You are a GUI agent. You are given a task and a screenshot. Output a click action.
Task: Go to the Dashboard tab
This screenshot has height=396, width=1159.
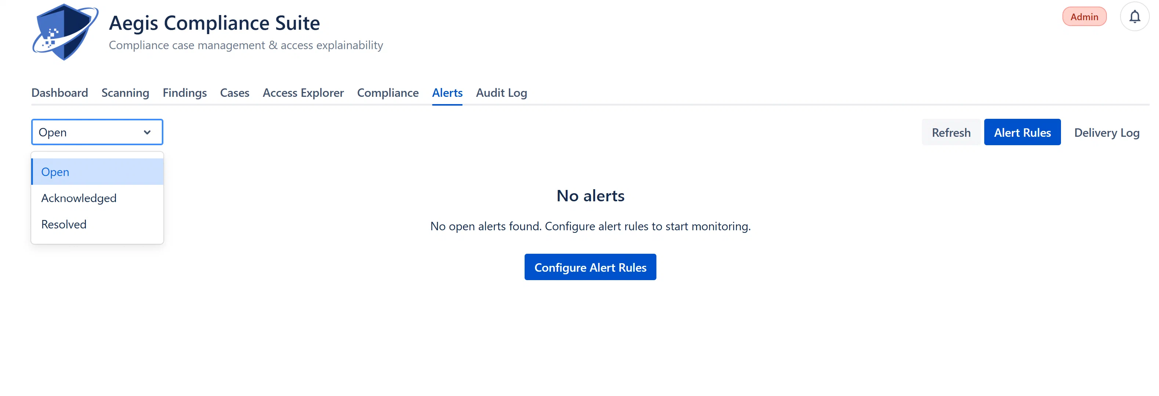point(59,93)
